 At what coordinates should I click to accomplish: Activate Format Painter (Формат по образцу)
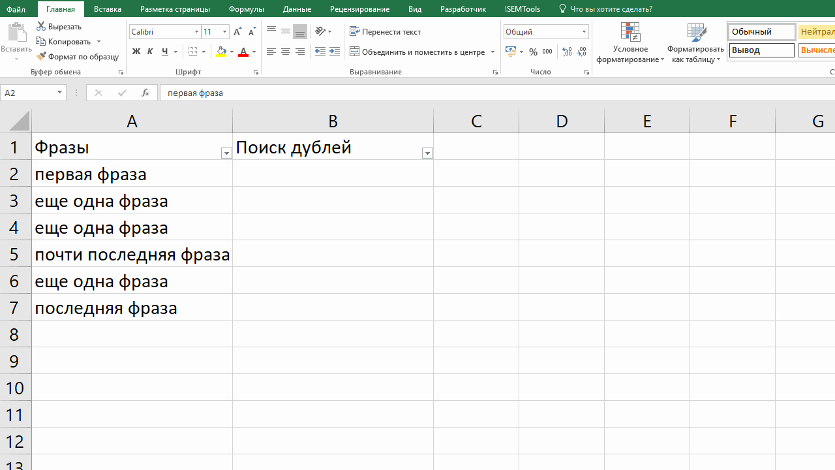[x=77, y=57]
